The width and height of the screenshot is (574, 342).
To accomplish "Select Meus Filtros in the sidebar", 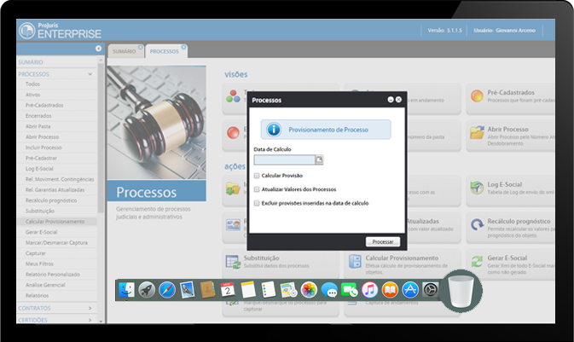I will 39,264.
